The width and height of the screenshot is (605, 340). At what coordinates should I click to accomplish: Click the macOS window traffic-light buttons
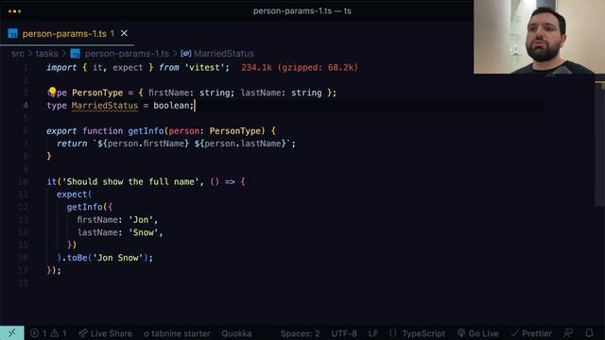pyautogui.click(x=15, y=11)
